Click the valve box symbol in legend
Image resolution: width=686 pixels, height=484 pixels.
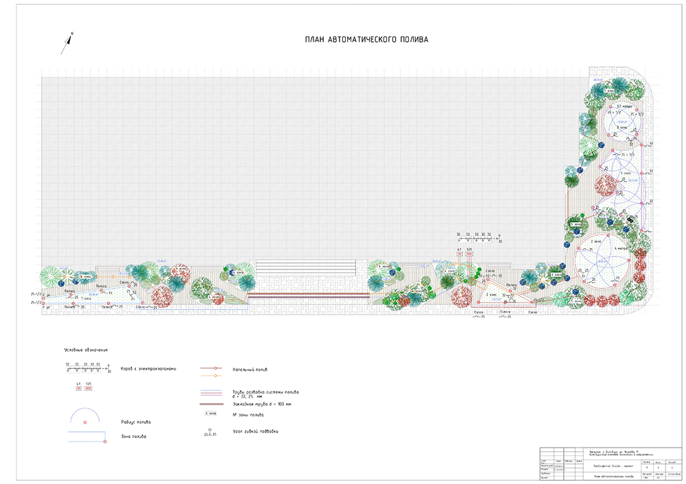click(88, 369)
